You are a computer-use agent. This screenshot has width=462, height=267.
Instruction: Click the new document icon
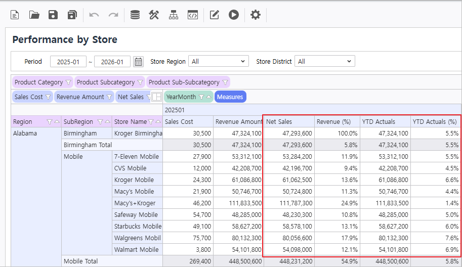coord(15,15)
